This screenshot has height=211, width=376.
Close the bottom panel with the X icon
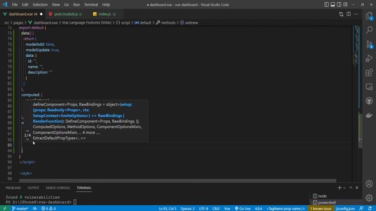click(357, 188)
